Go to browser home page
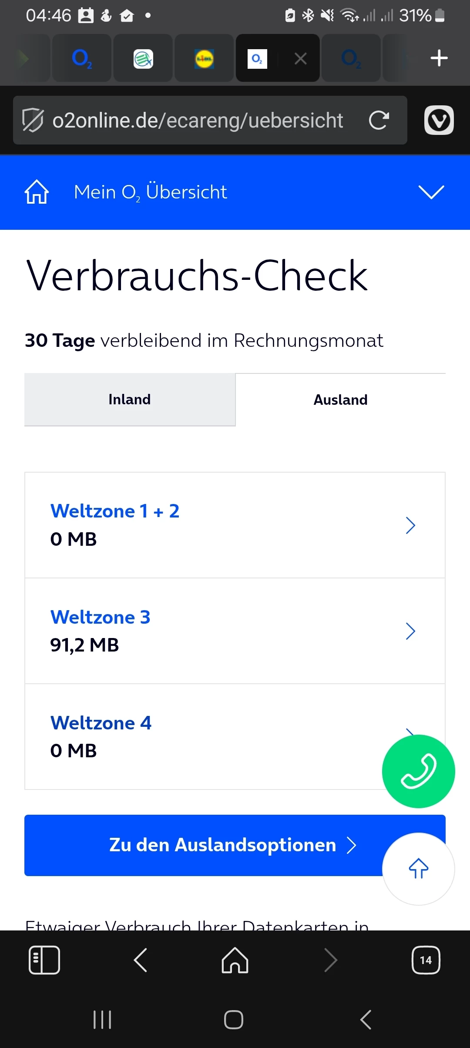470x1048 pixels. (235, 960)
